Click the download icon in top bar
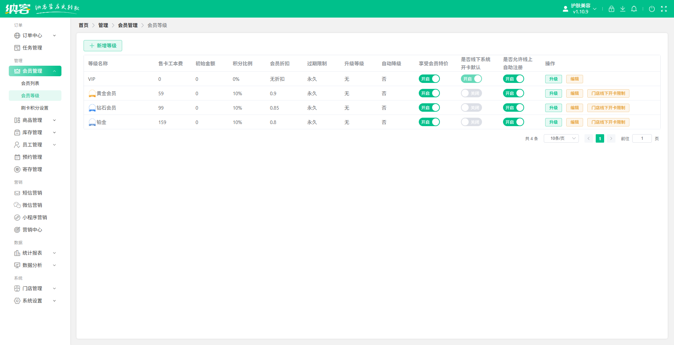The image size is (674, 345). pyautogui.click(x=622, y=9)
